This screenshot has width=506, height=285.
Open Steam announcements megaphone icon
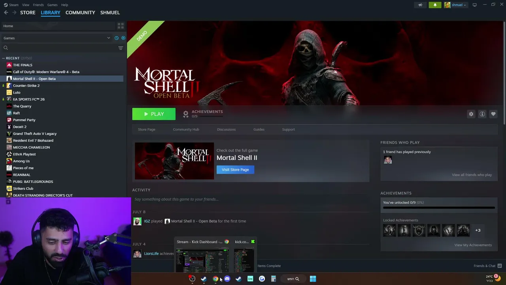point(420,5)
